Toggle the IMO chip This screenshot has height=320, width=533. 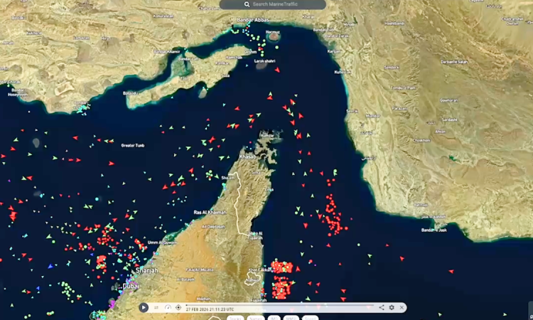point(274,318)
